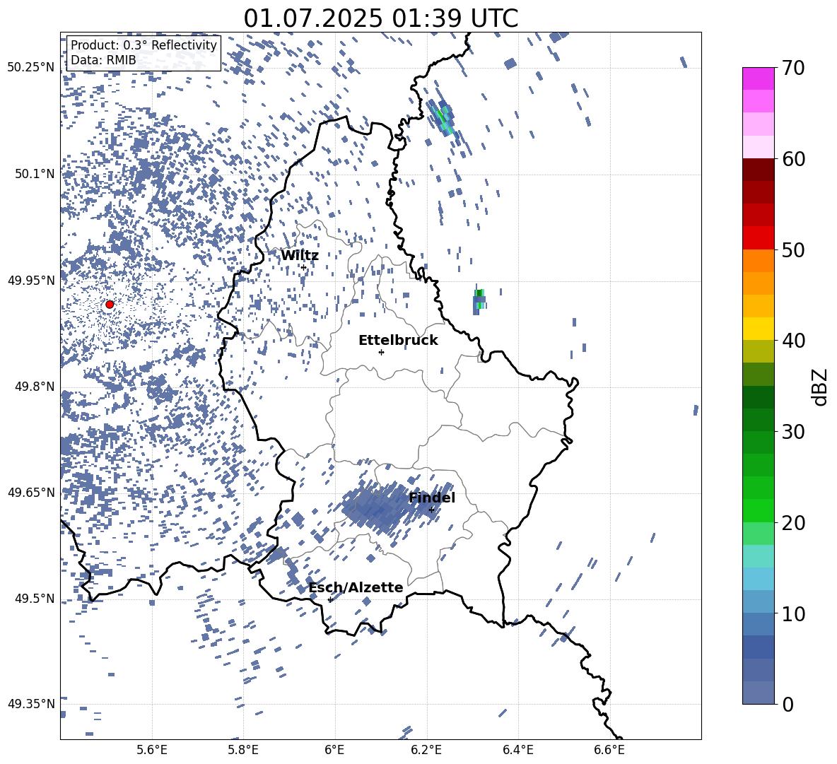The width and height of the screenshot is (837, 764).
Task: Click the 6°E longitude label
Action: click(x=334, y=750)
